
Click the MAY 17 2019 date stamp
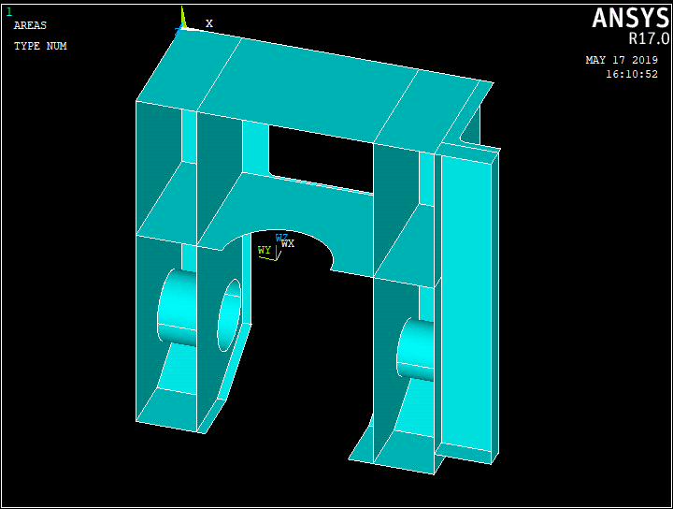click(x=622, y=60)
